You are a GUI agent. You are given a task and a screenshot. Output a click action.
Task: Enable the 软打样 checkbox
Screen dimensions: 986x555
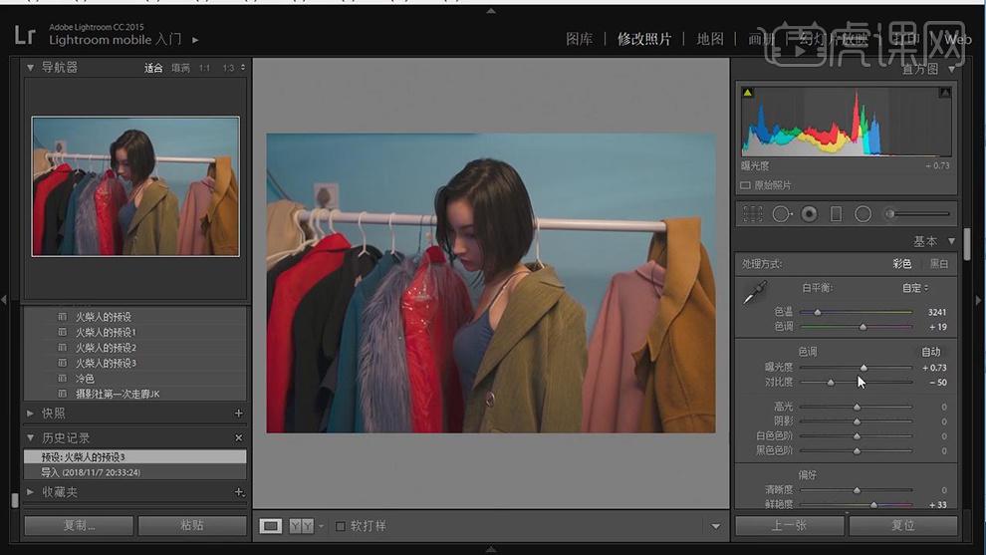pyautogui.click(x=341, y=526)
